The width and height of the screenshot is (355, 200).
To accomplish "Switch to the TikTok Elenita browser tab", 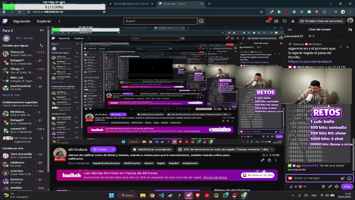I will 131,4.
